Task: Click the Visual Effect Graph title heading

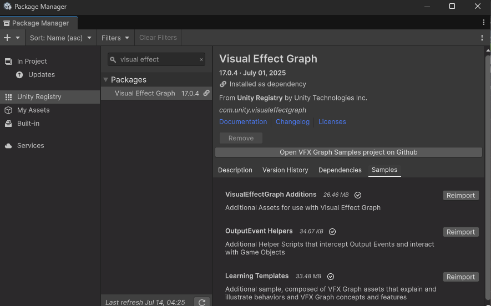Action: point(268,59)
